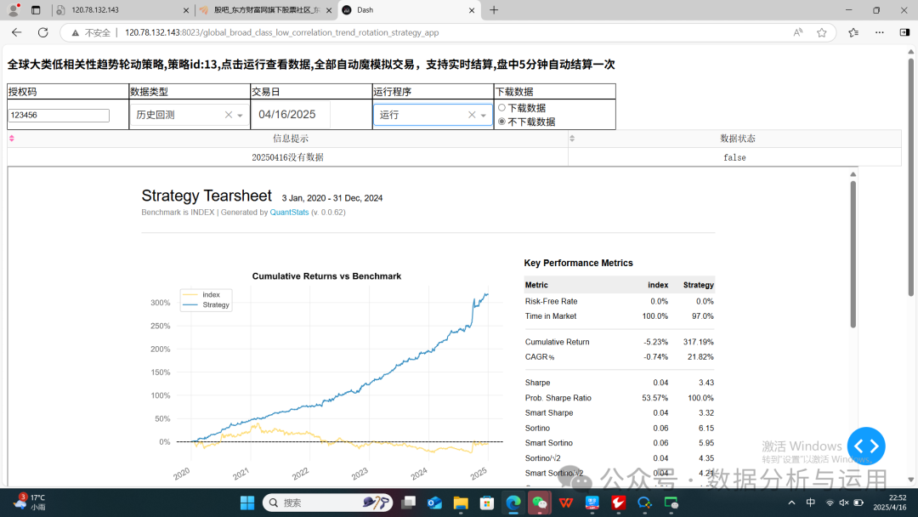The height and width of the screenshot is (517, 918).
Task: Open a new browser tab
Action: [x=494, y=10]
